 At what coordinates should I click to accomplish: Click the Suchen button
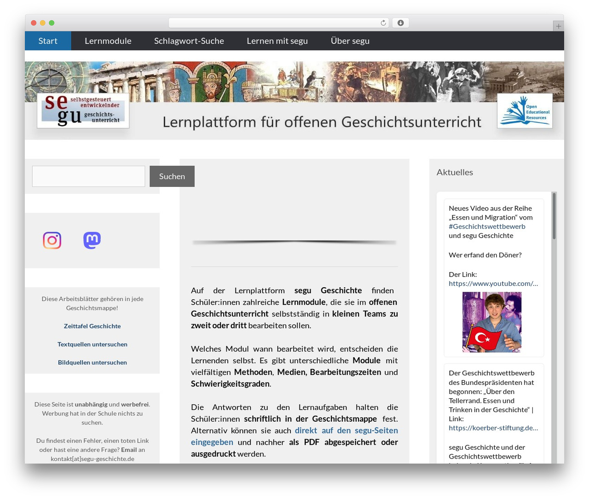click(x=172, y=176)
